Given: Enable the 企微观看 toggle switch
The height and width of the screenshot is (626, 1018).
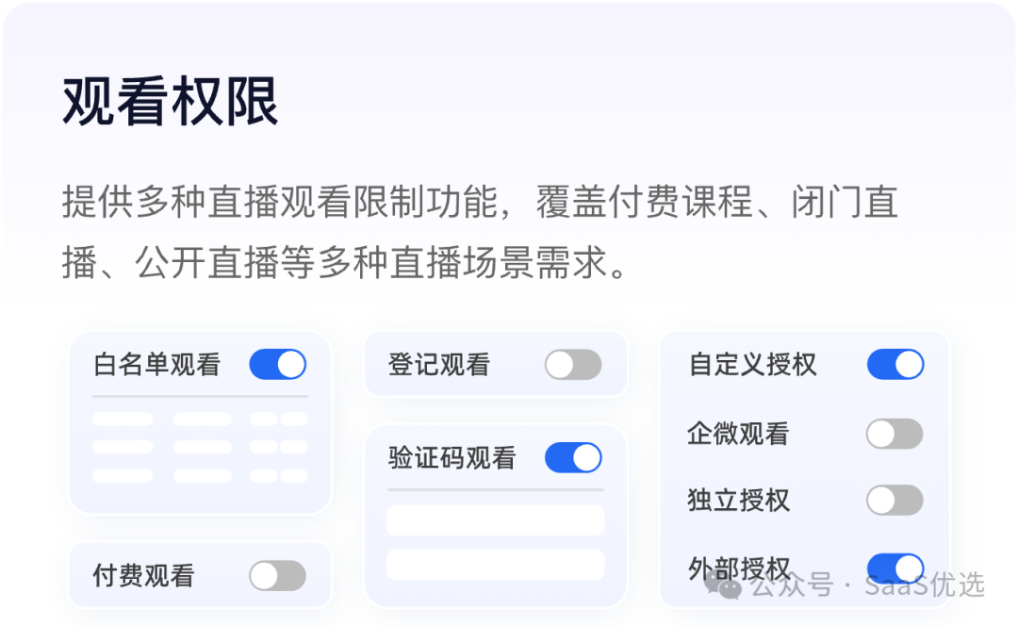Looking at the screenshot, I should (894, 434).
